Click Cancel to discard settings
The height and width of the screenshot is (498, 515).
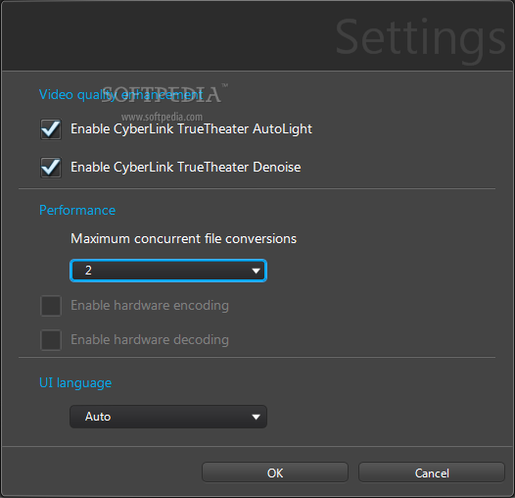click(432, 473)
